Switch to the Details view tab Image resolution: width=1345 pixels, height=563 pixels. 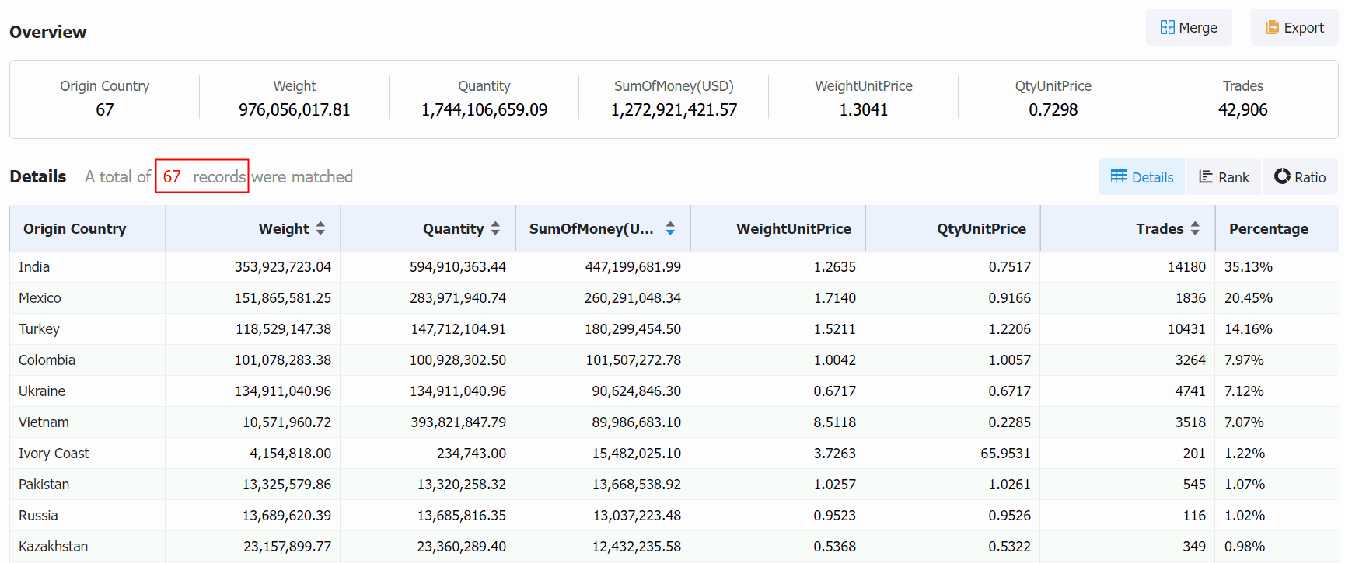tap(1142, 177)
